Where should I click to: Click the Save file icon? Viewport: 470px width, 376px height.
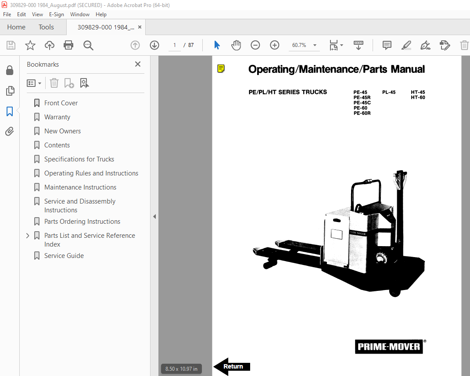11,45
